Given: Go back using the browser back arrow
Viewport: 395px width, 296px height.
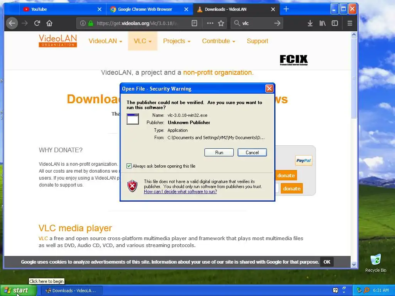Looking at the screenshot, I should pyautogui.click(x=12, y=23).
